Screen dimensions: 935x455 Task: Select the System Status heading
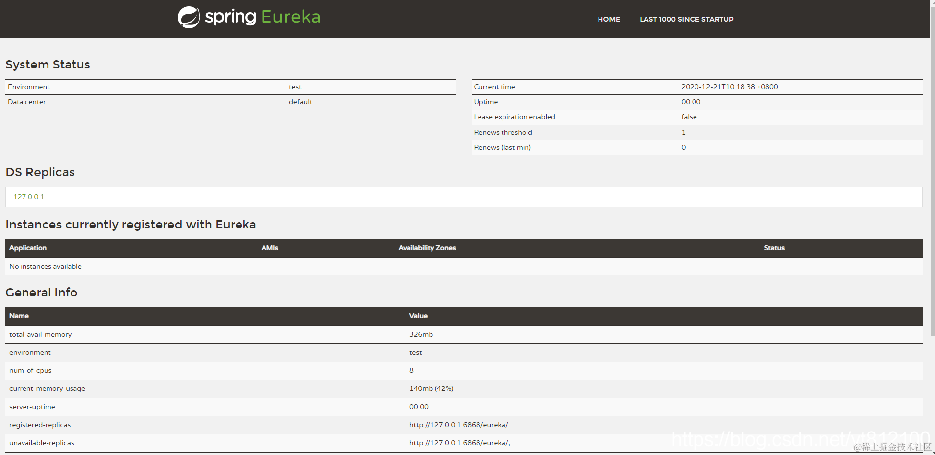pyautogui.click(x=48, y=65)
